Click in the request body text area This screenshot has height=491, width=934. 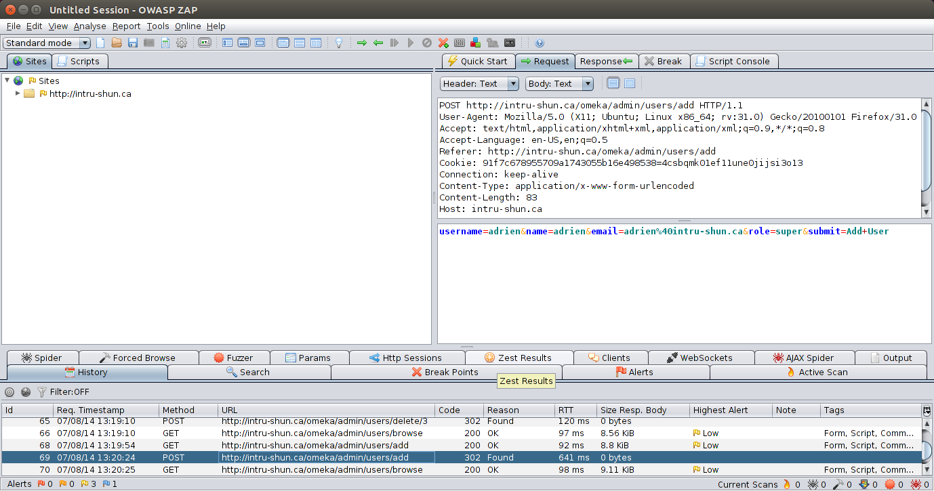tap(684, 283)
